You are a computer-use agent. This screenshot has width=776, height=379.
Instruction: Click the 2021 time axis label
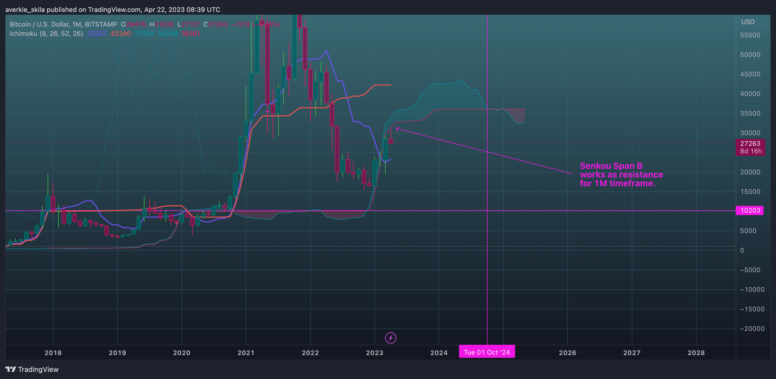(246, 353)
